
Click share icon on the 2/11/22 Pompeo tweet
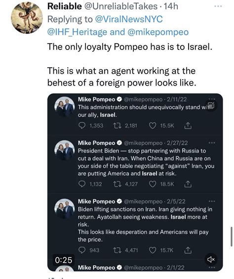tap(188, 126)
